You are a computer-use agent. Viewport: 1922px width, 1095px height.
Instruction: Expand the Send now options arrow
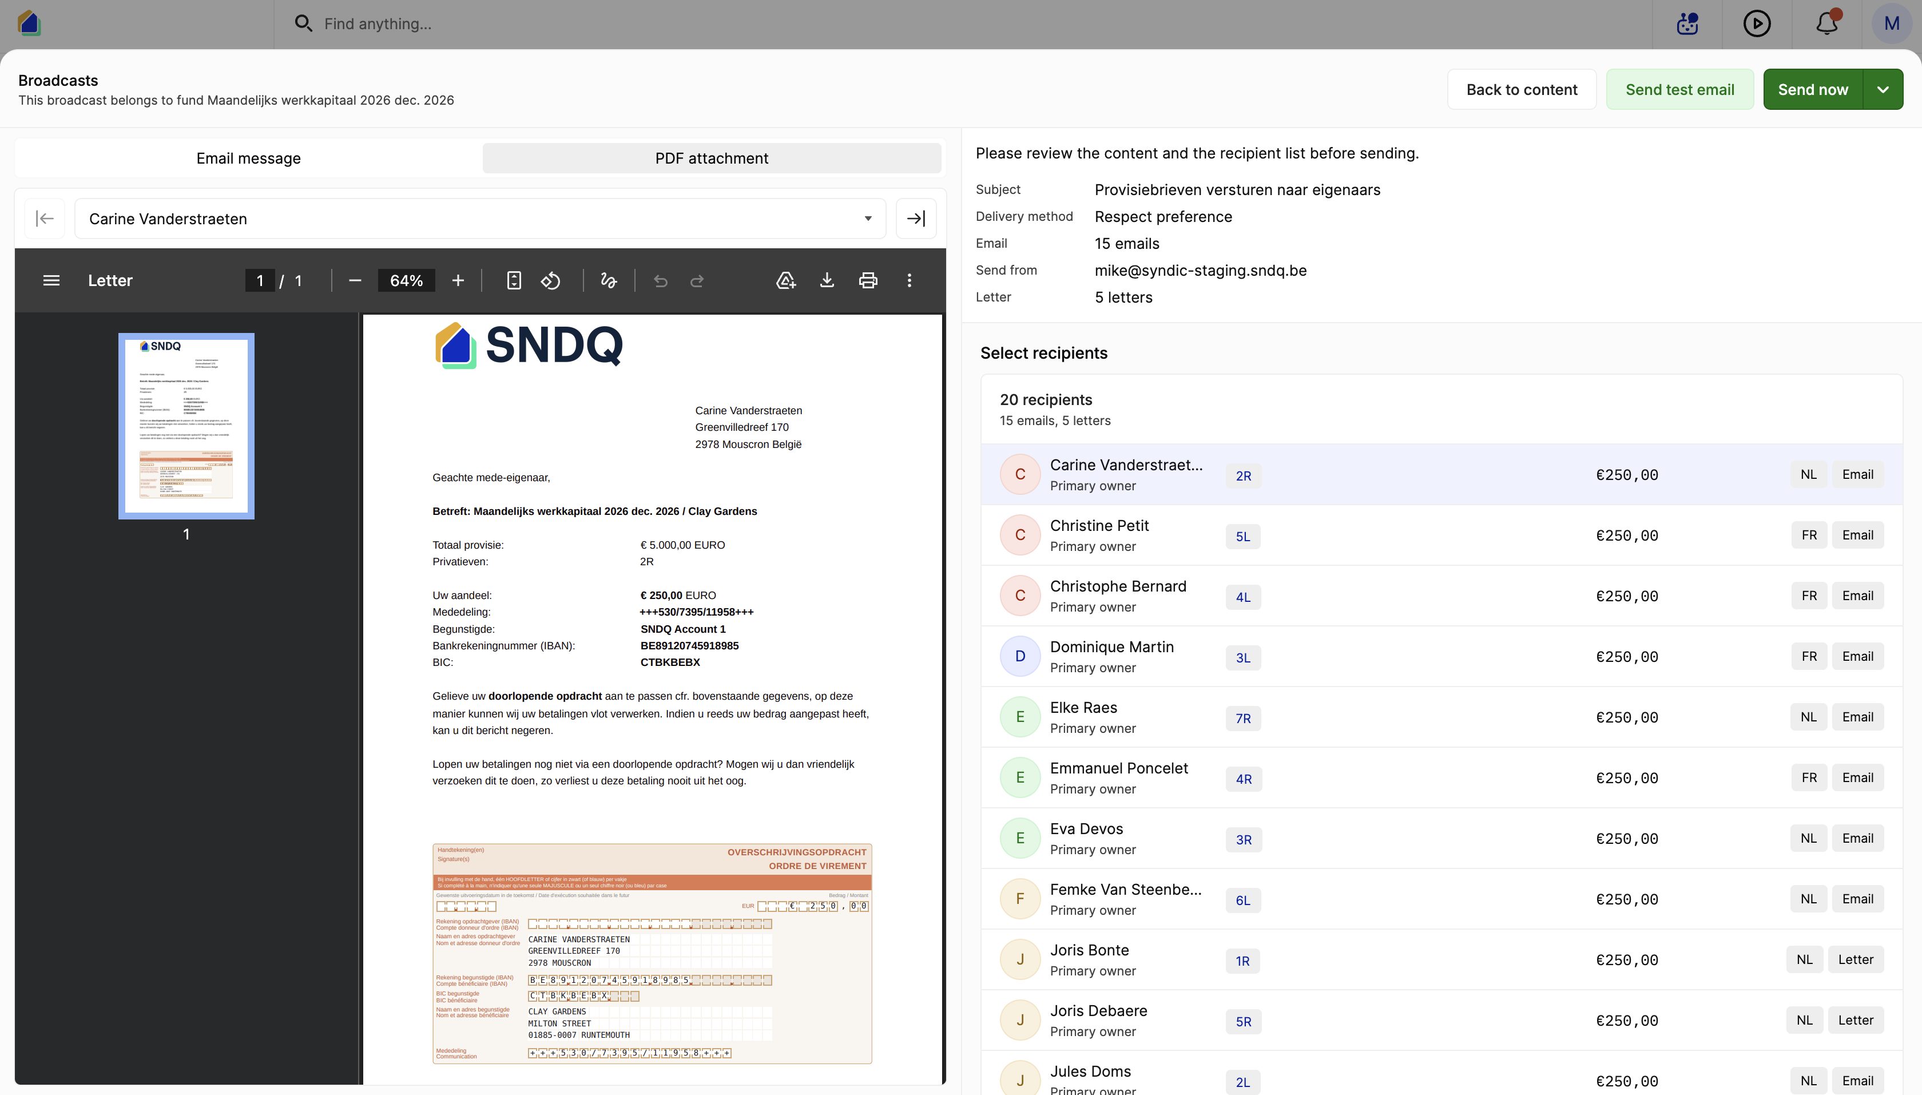click(x=1883, y=89)
